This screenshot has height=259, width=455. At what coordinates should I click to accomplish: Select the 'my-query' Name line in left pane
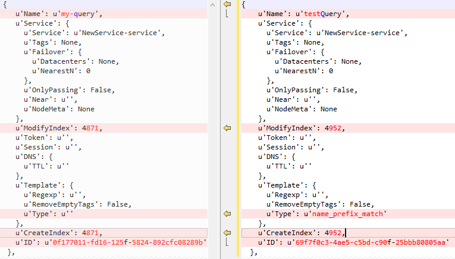click(103, 14)
